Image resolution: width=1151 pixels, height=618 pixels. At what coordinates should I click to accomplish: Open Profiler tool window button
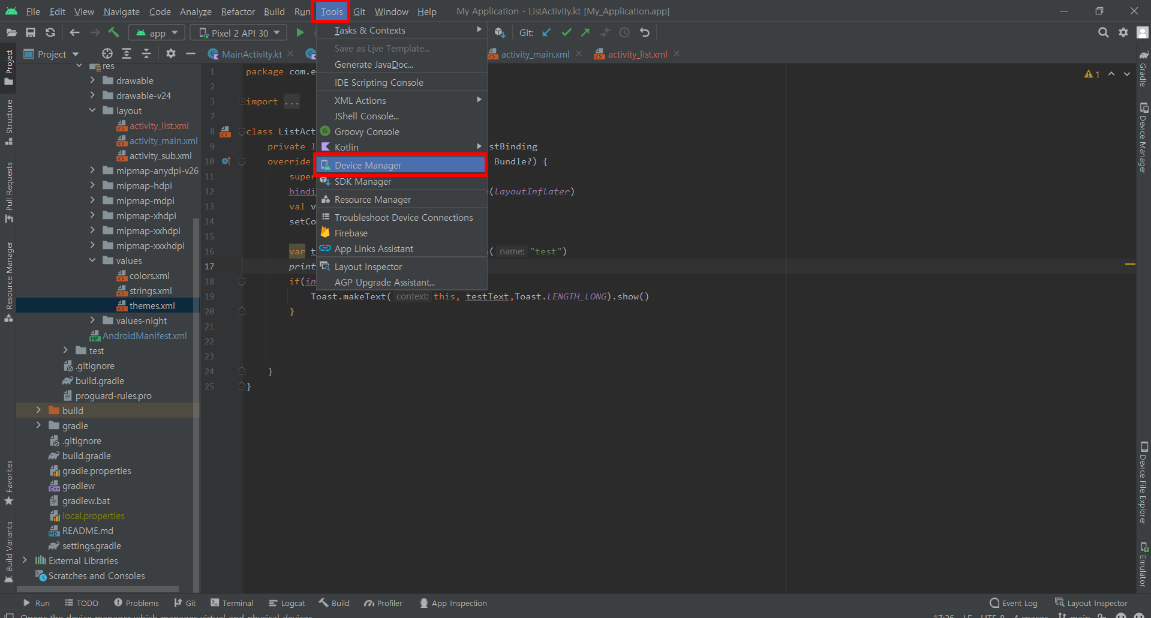coord(383,603)
